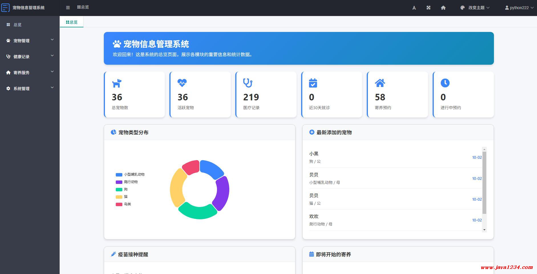
Task: Toggle fullscreen mode from the top bar
Action: [x=429, y=8]
